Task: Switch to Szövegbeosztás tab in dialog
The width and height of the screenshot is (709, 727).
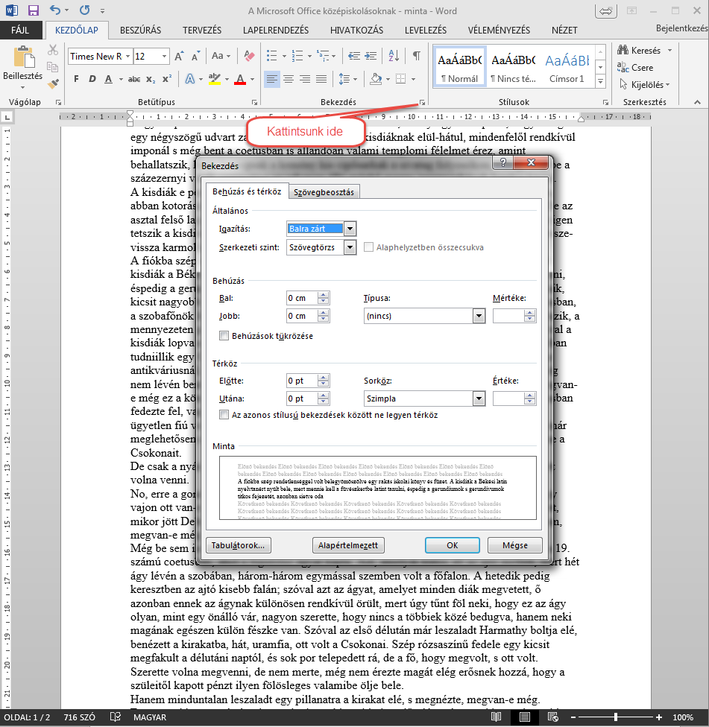Action: click(324, 192)
